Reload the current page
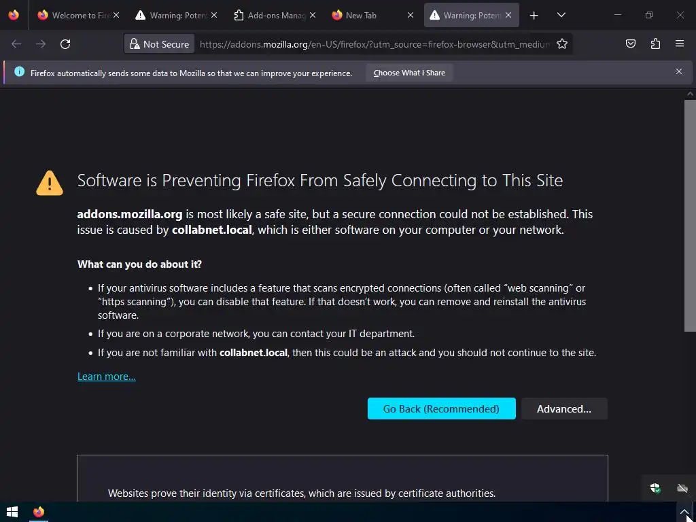 (x=65, y=44)
